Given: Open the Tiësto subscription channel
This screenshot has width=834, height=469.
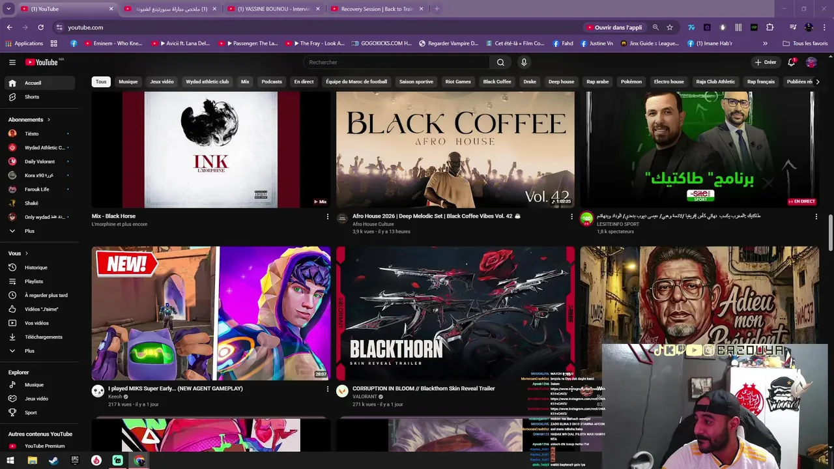Looking at the screenshot, I should 39,134.
